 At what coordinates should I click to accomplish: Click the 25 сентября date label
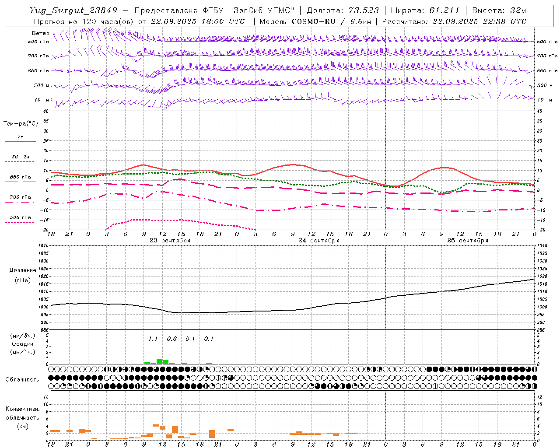click(x=468, y=241)
